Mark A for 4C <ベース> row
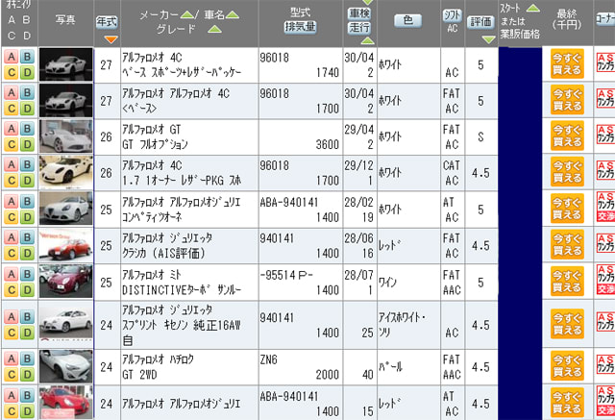Image resolution: width=615 pixels, height=420 pixels. coord(12,92)
